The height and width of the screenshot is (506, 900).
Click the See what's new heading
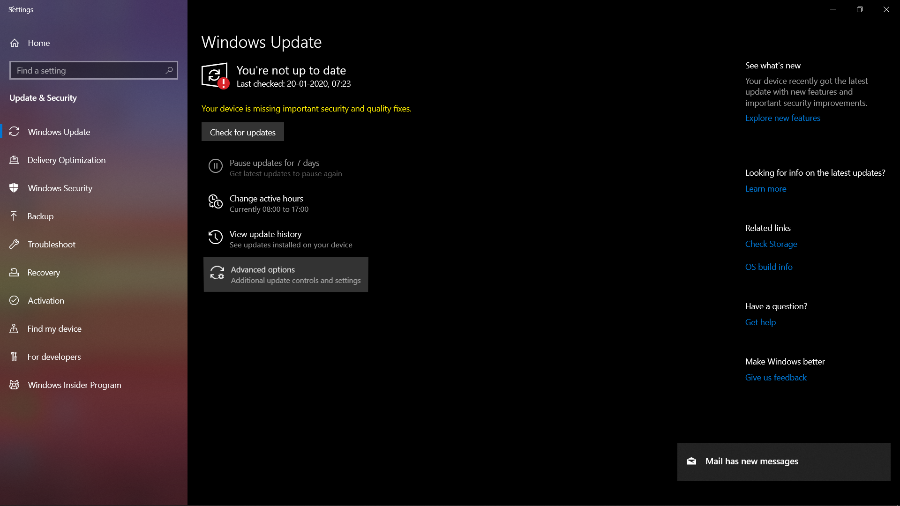[x=773, y=66]
